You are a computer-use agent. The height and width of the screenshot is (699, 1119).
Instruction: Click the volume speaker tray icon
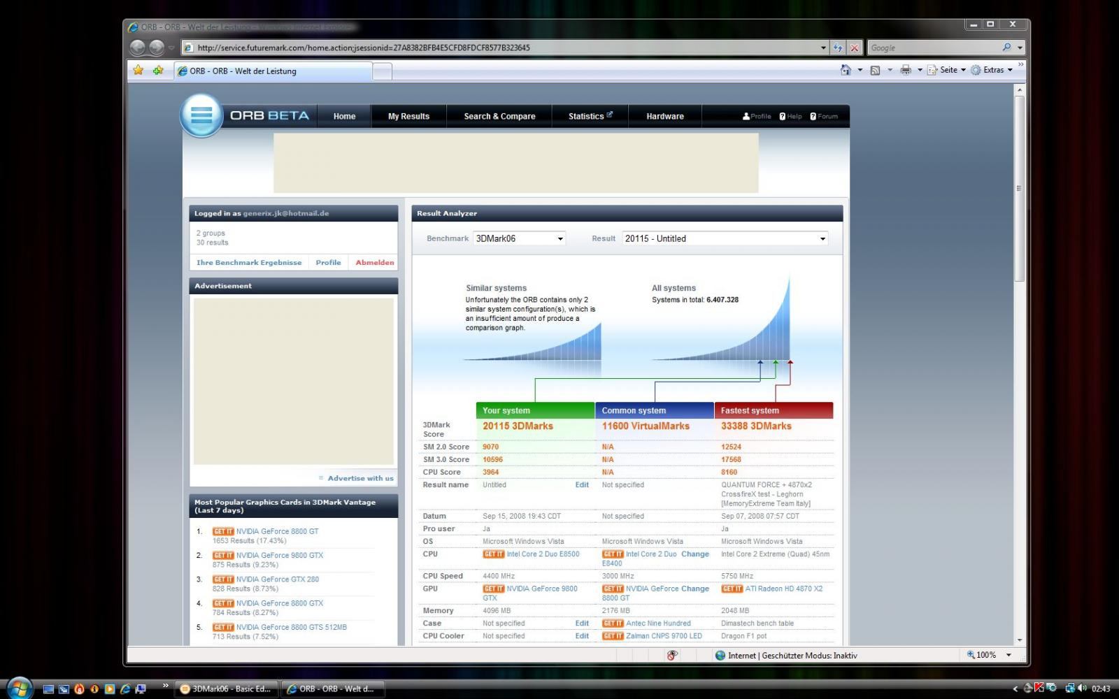1082,689
